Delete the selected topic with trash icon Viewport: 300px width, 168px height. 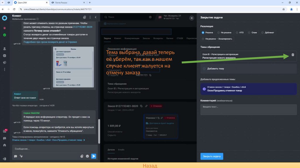pos(293,55)
